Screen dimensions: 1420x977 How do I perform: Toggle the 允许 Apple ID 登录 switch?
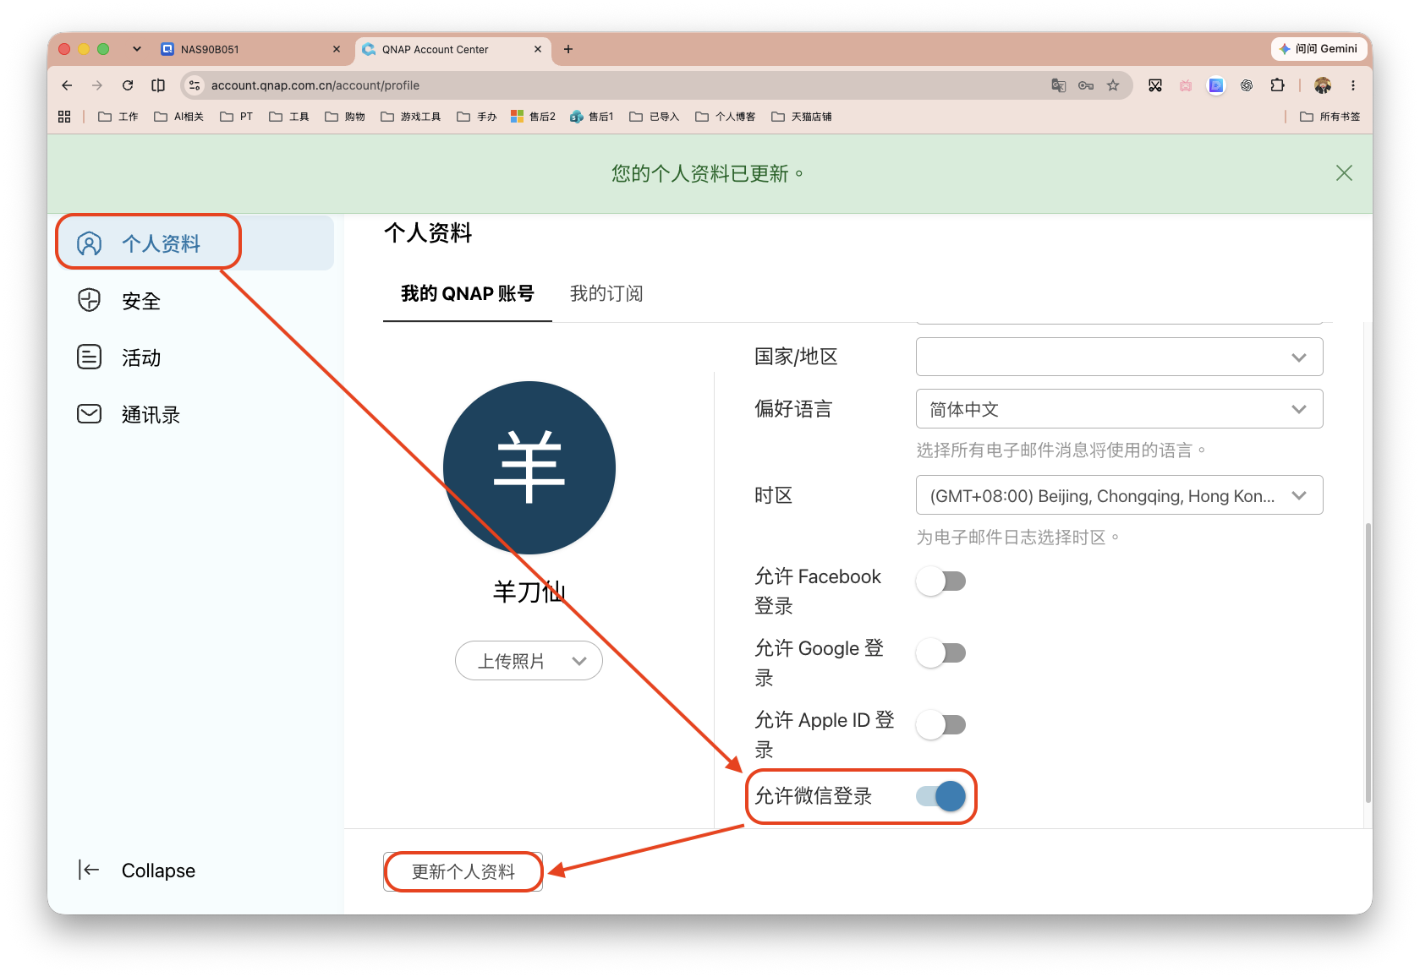[941, 724]
